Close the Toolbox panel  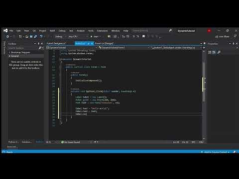click(42, 43)
